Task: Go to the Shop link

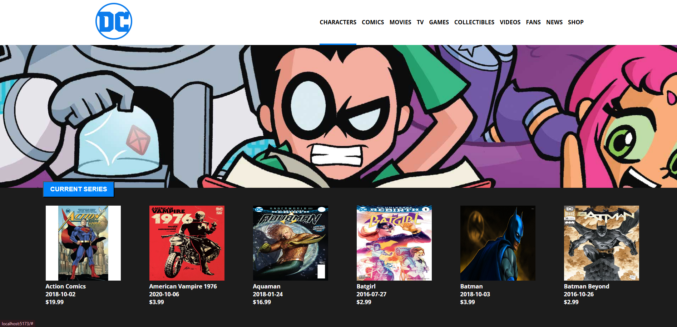Action: pos(576,22)
